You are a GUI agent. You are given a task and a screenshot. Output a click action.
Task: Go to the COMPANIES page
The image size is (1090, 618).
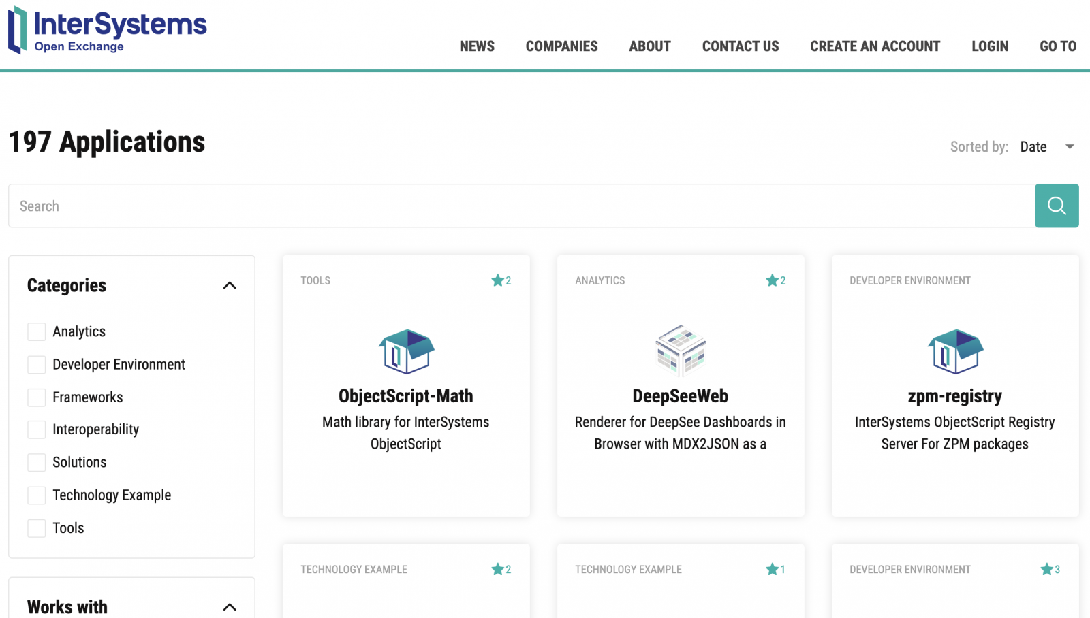[561, 46]
